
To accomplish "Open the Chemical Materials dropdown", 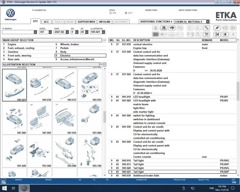I will click(207, 22).
